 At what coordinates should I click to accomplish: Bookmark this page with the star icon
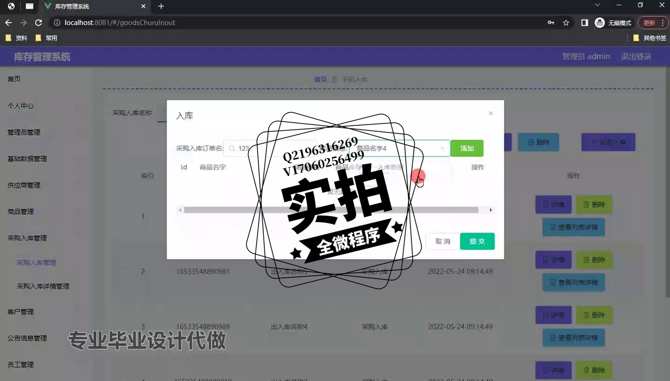[566, 23]
